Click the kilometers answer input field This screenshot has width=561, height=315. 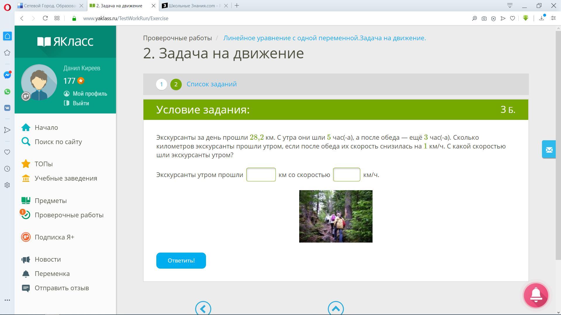click(x=261, y=175)
